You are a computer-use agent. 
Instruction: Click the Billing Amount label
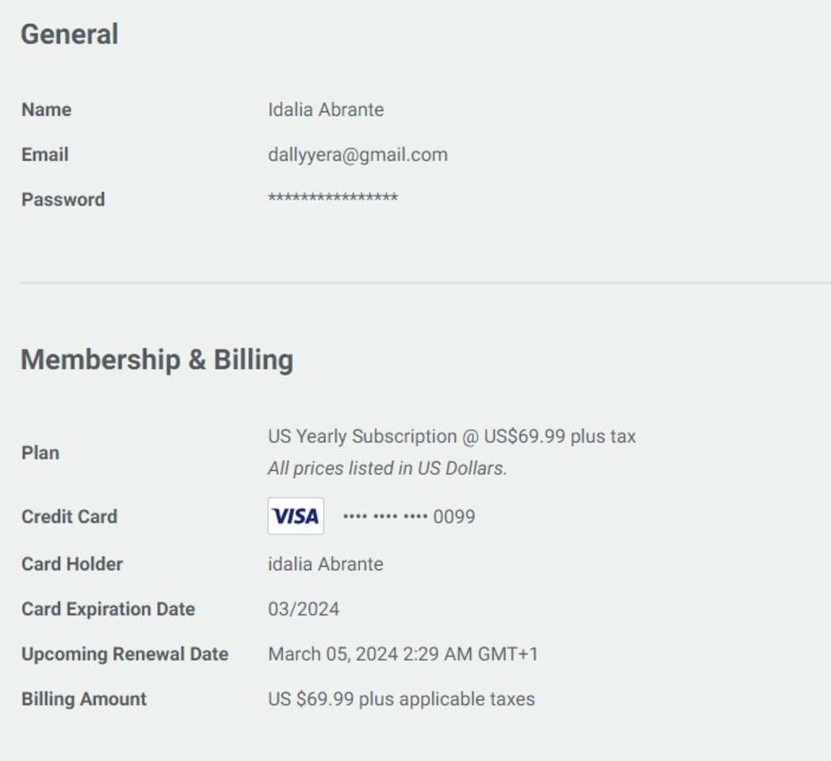tap(84, 699)
